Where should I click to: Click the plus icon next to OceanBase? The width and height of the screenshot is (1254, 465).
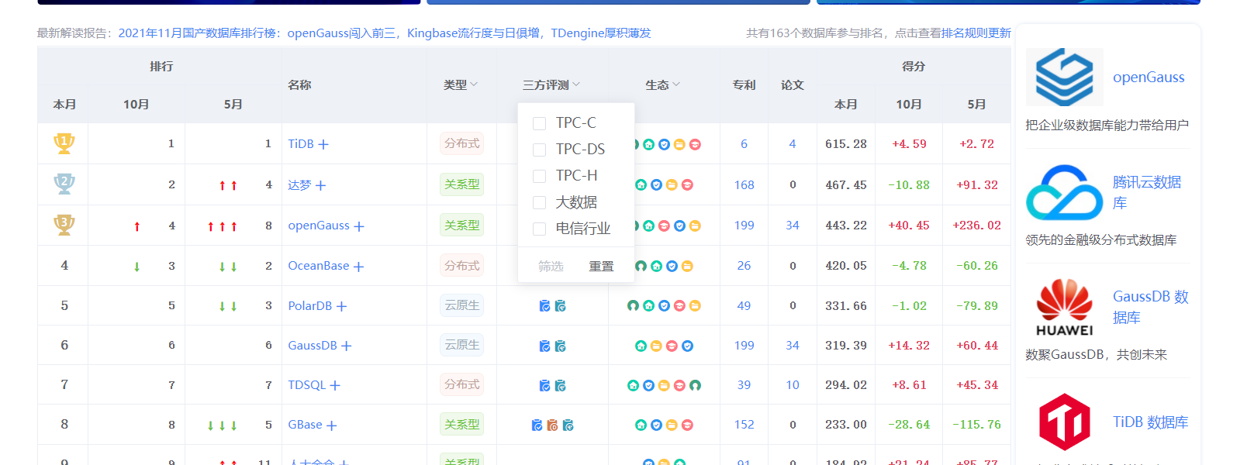click(358, 267)
